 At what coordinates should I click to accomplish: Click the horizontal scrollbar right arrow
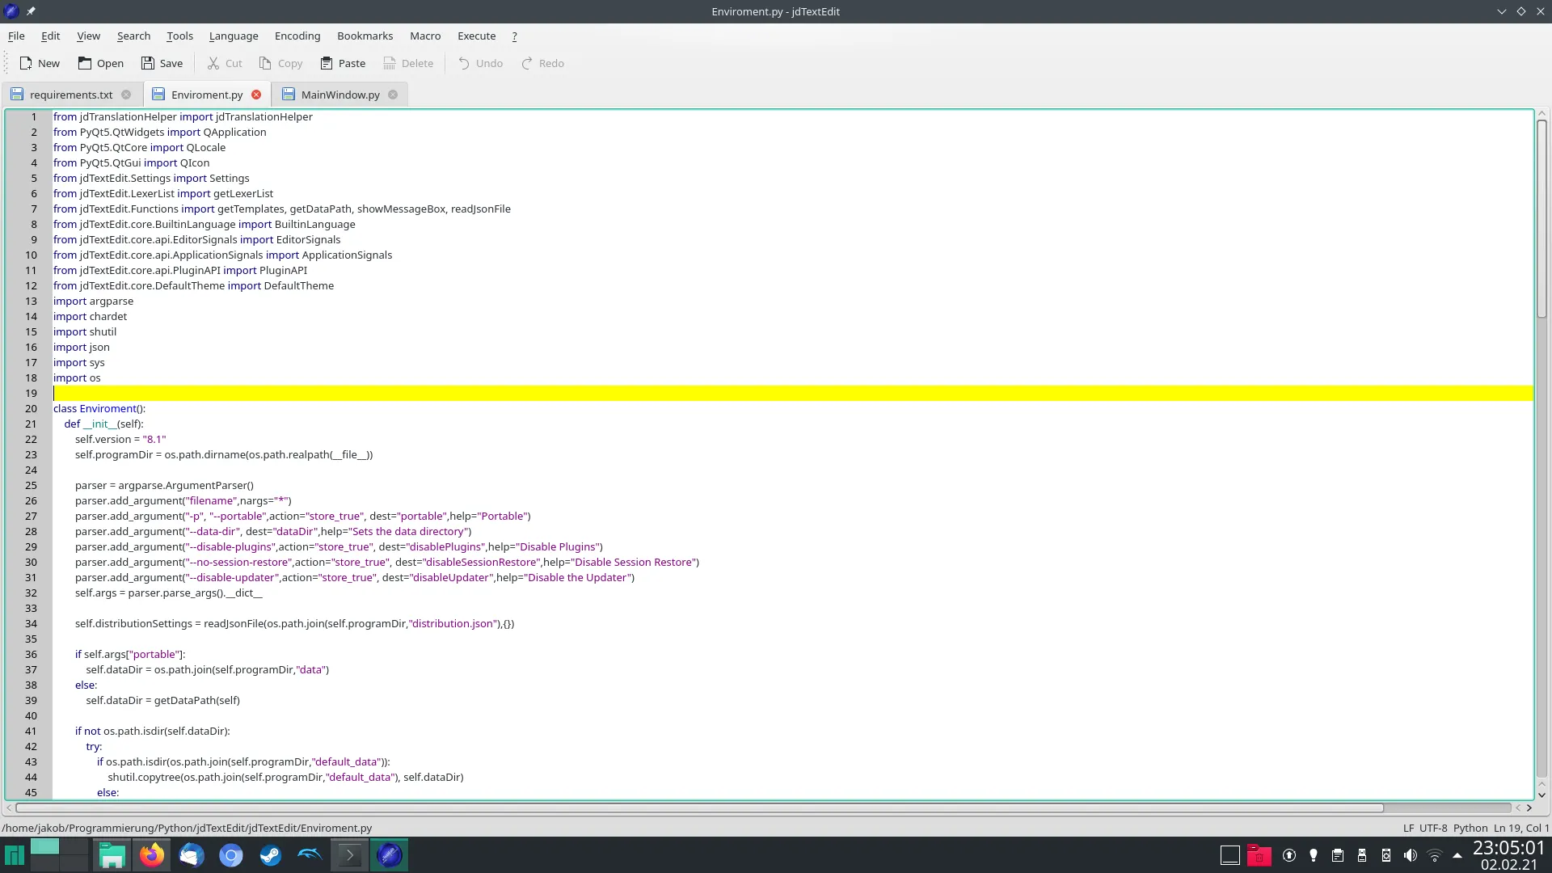tap(1529, 808)
